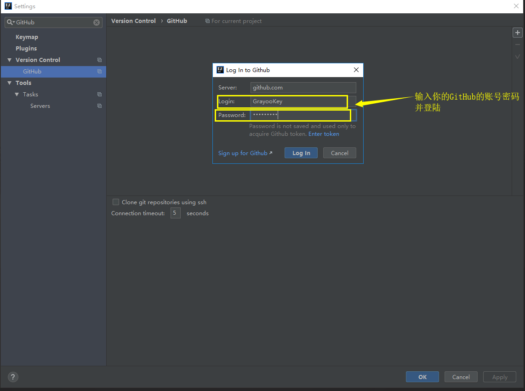The image size is (525, 391).
Task: Click project-level icon beside Tasks row
Action: tap(99, 95)
